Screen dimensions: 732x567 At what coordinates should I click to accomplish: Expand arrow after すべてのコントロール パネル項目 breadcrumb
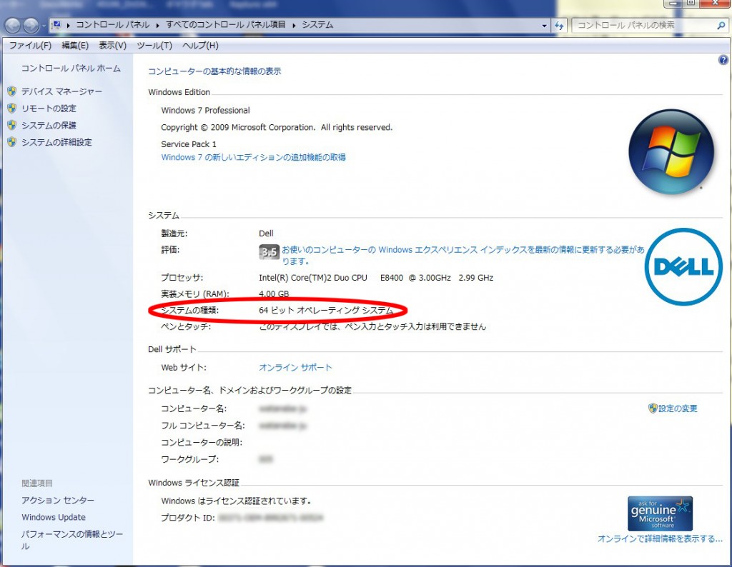pos(294,25)
